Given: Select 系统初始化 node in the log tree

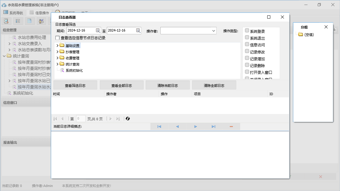Looking at the screenshot, I should pos(74,70).
